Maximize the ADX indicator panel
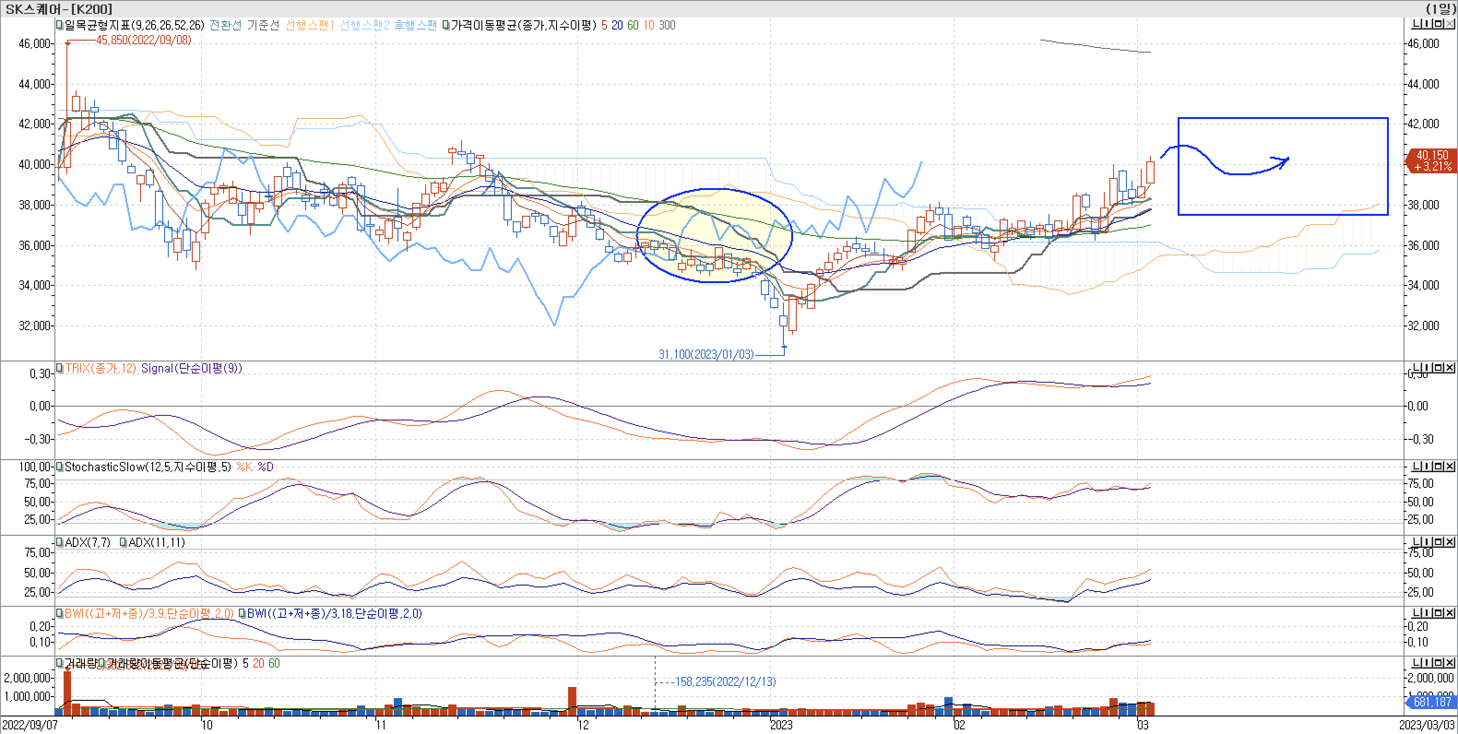The height and width of the screenshot is (734, 1458). [1438, 542]
